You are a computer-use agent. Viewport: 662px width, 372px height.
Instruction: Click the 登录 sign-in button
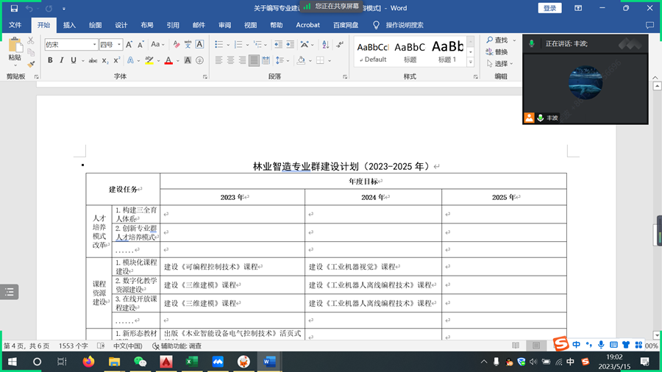[x=549, y=8]
